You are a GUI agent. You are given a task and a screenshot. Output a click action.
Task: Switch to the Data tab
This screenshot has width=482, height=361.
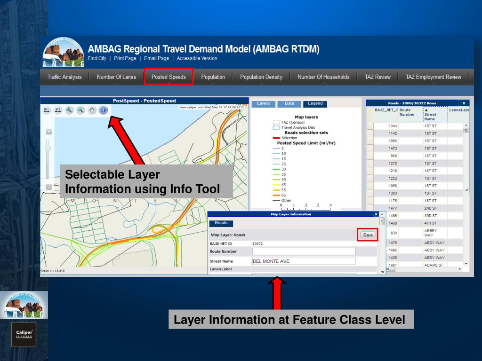[x=289, y=104]
